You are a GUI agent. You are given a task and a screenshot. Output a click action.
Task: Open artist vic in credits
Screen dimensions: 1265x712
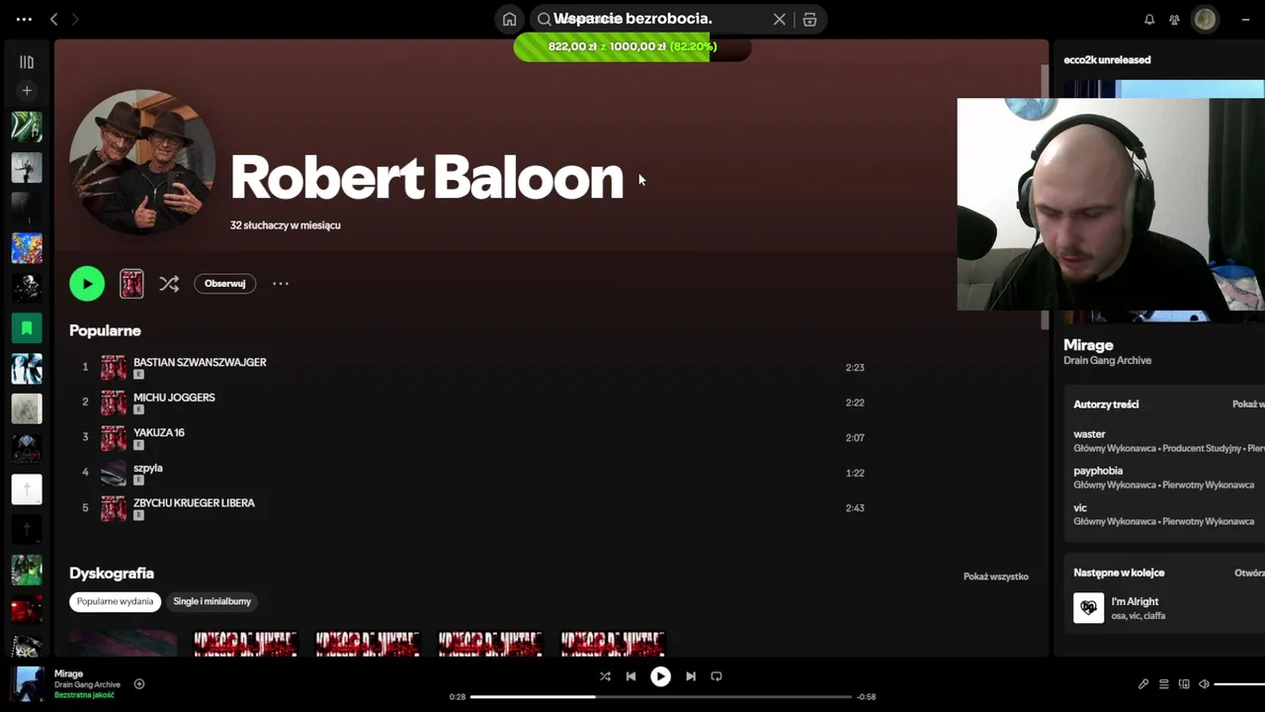tap(1080, 508)
